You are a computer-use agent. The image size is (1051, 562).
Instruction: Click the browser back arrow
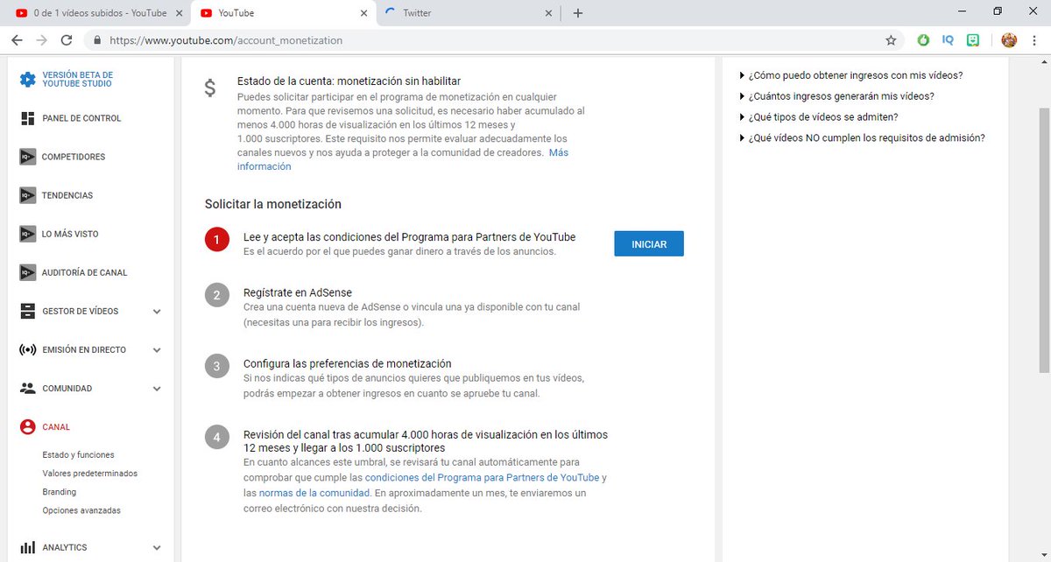pyautogui.click(x=17, y=40)
